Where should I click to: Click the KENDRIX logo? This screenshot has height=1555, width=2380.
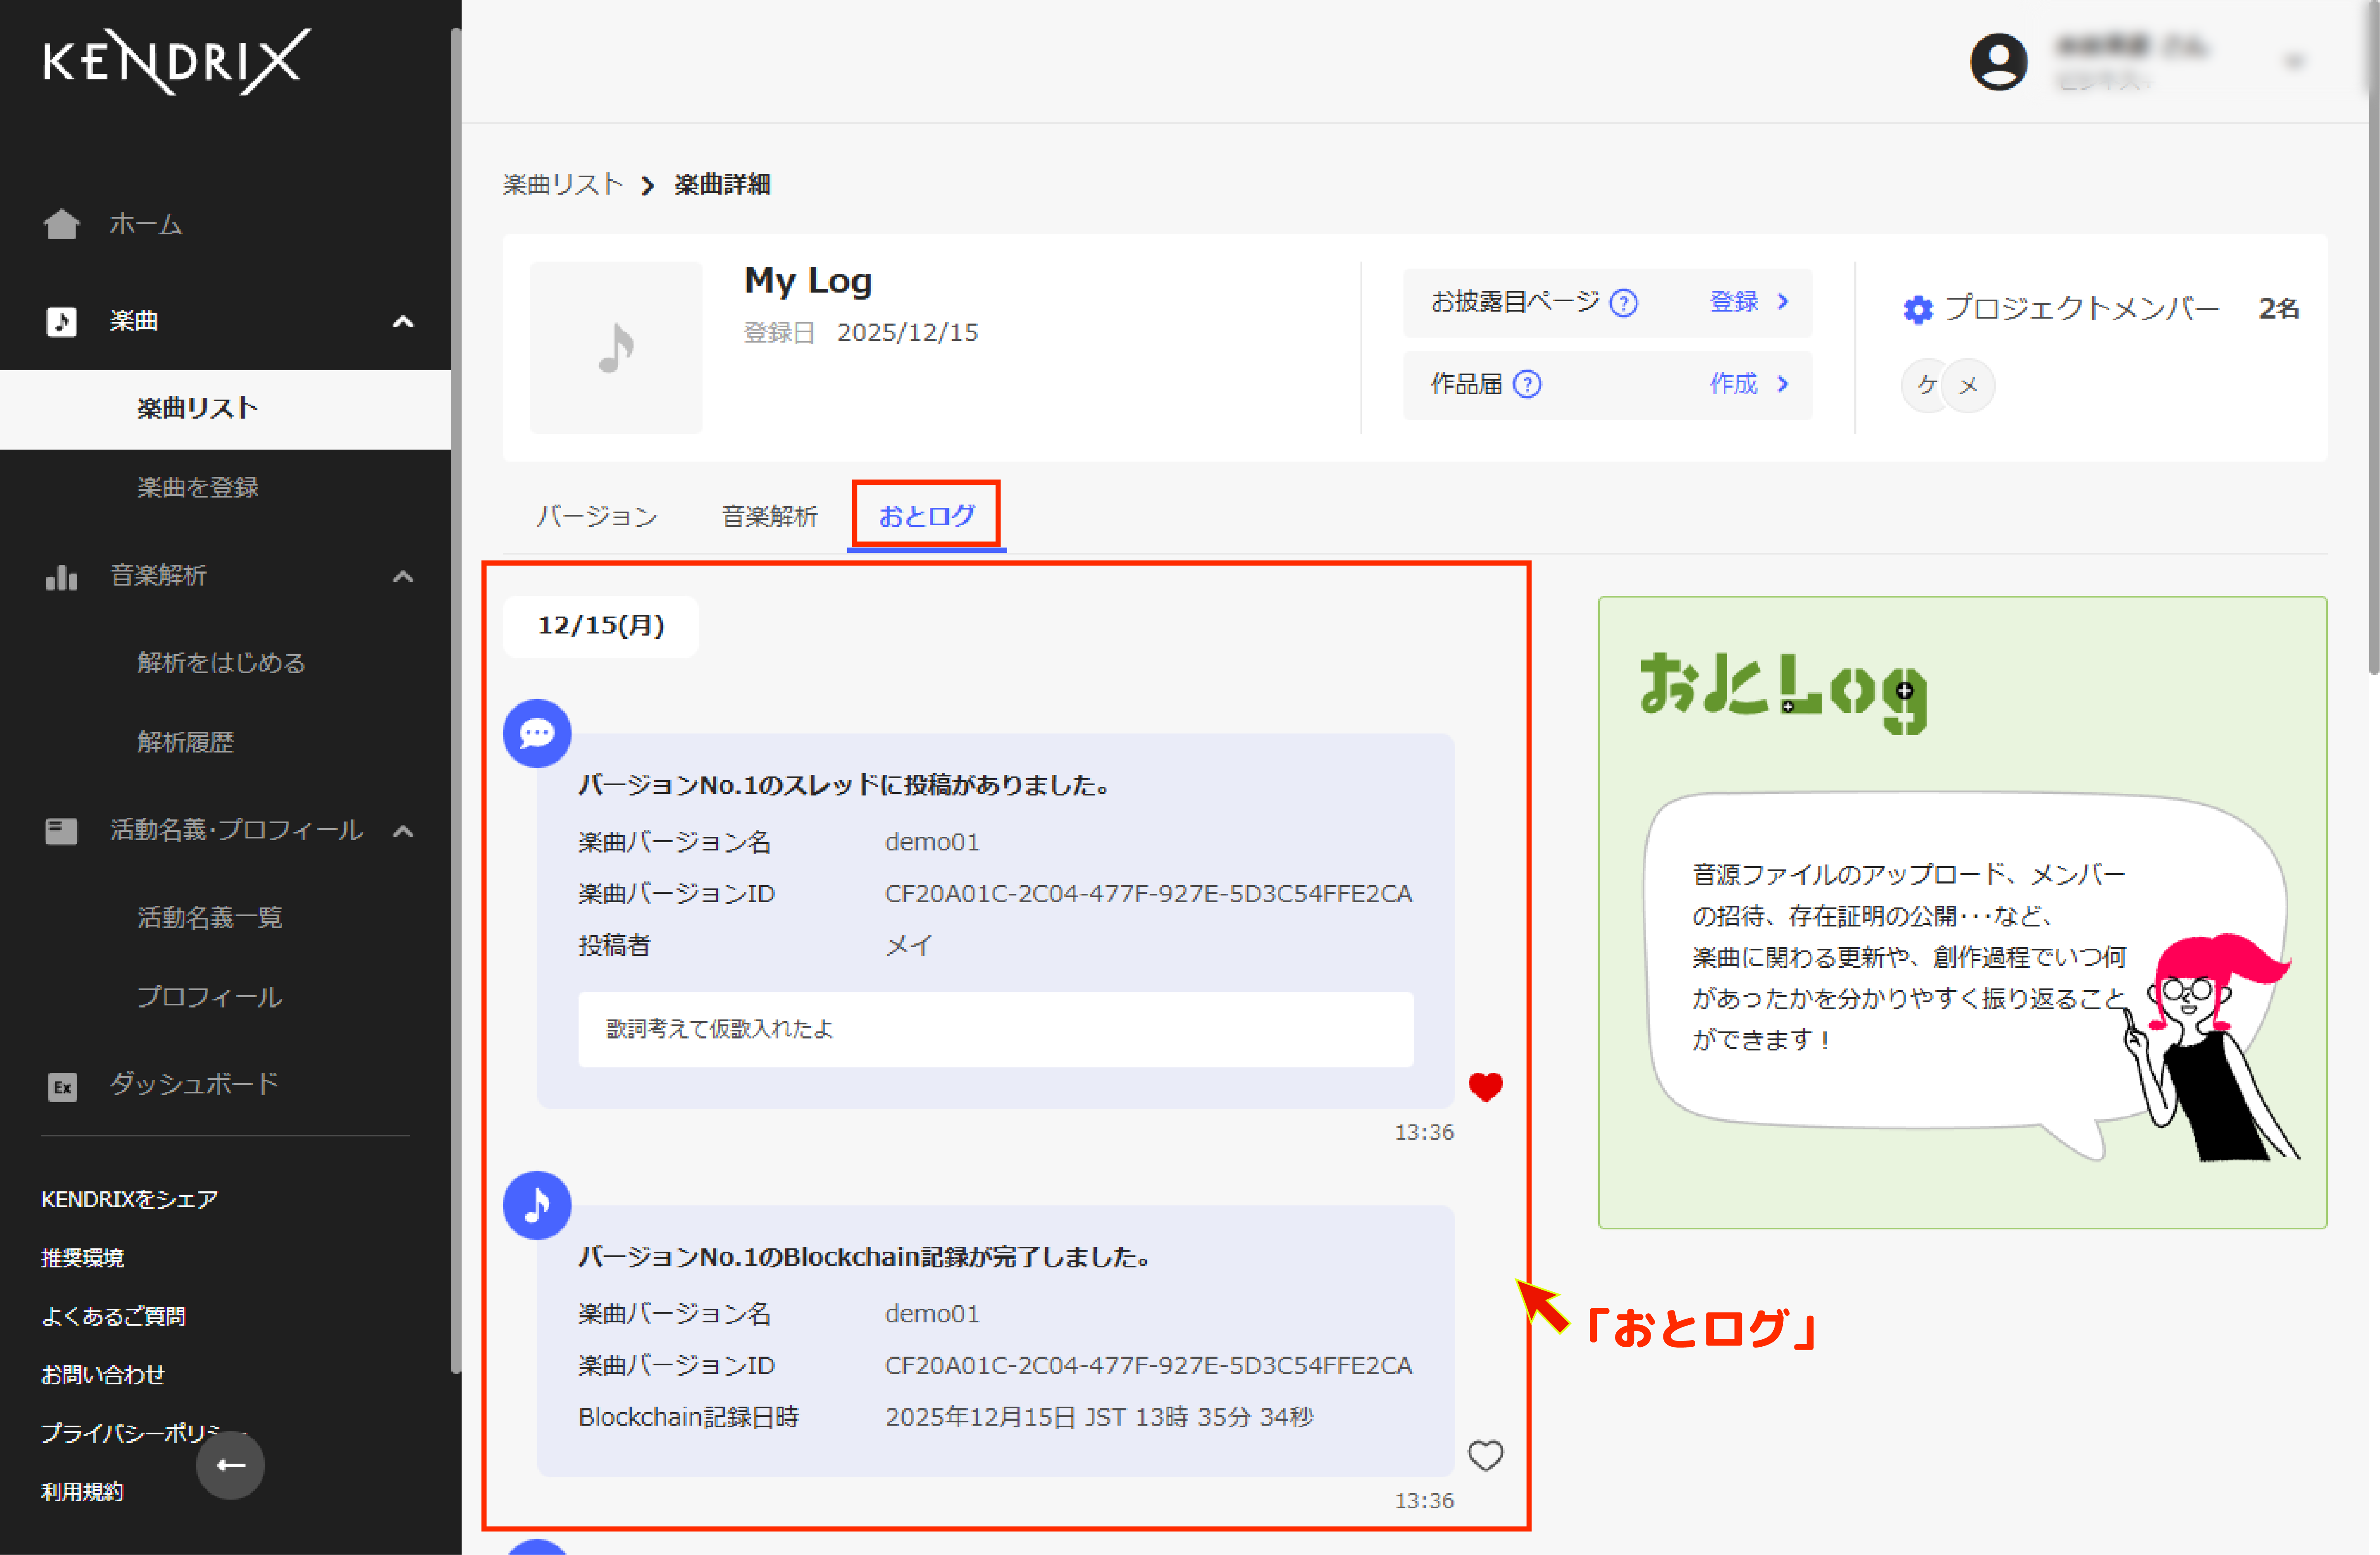pyautogui.click(x=176, y=61)
